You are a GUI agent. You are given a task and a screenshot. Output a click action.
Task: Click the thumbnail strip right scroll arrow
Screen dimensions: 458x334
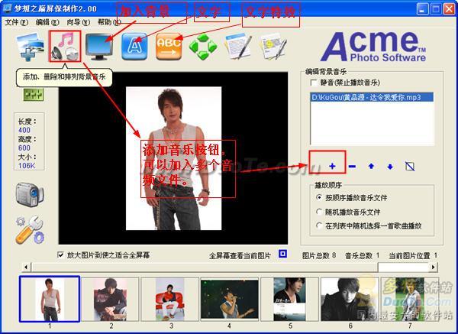coord(433,267)
